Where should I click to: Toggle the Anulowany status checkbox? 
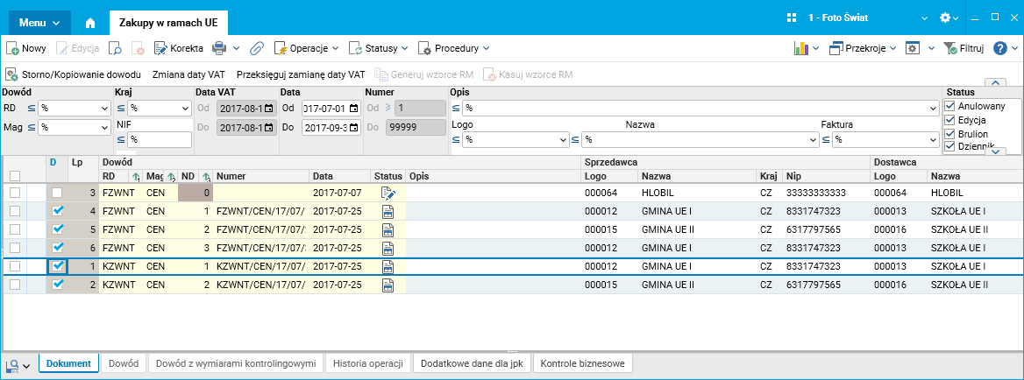950,106
